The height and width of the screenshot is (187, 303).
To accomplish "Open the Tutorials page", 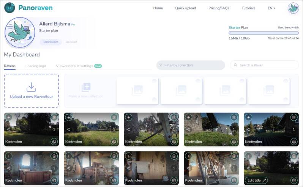I will pos(248,8).
